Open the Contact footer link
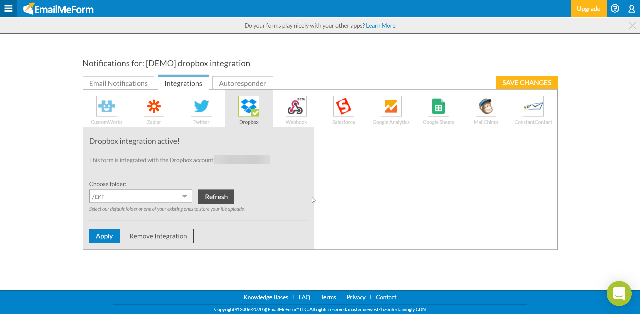 tap(386, 297)
